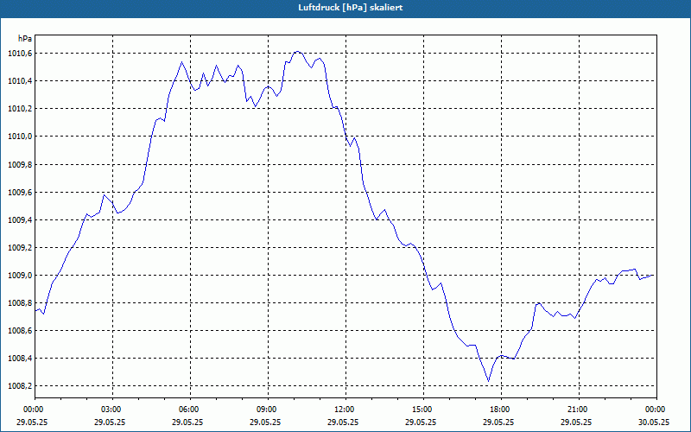Click the 1010,4 y-axis label
The height and width of the screenshot is (432, 691).
[20, 81]
